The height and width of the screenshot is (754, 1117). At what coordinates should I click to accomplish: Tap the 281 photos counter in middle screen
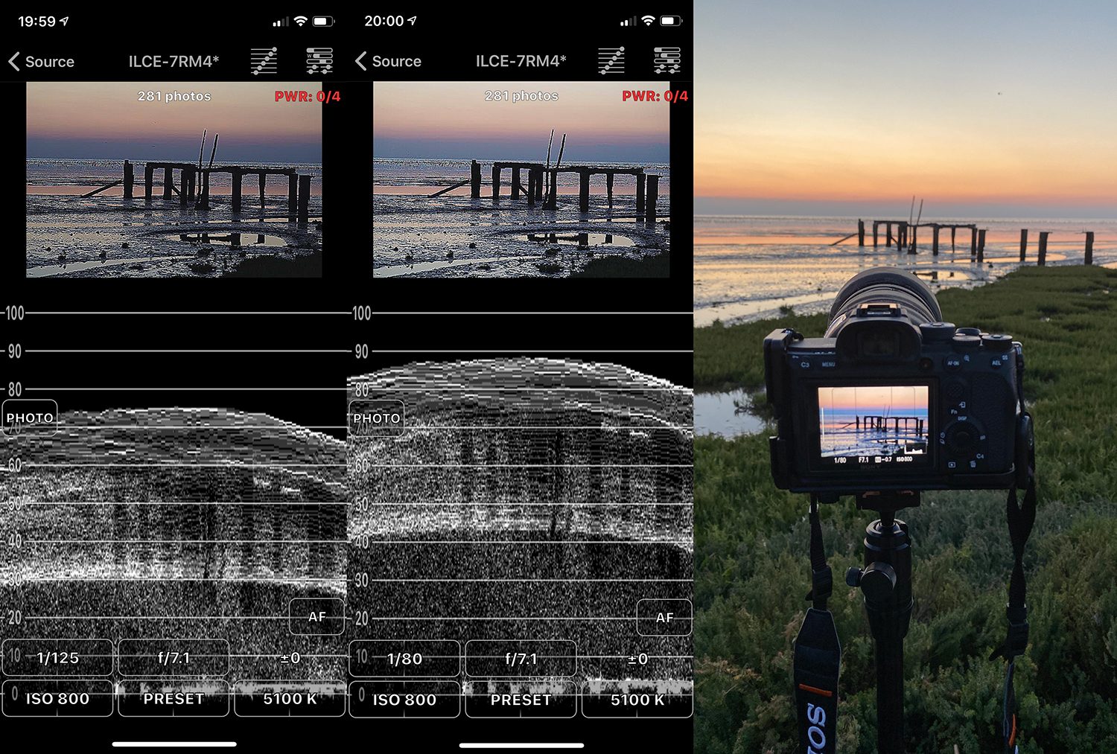pyautogui.click(x=521, y=96)
